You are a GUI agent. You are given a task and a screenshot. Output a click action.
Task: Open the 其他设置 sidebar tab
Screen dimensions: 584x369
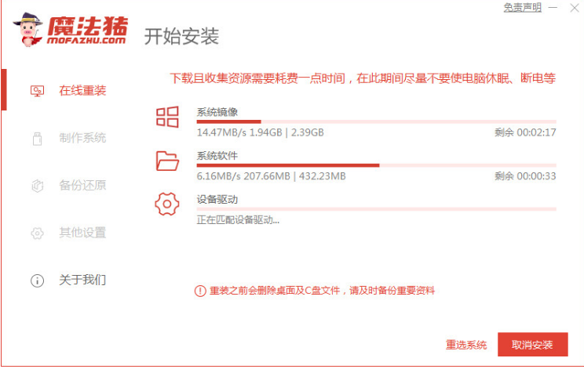point(82,233)
